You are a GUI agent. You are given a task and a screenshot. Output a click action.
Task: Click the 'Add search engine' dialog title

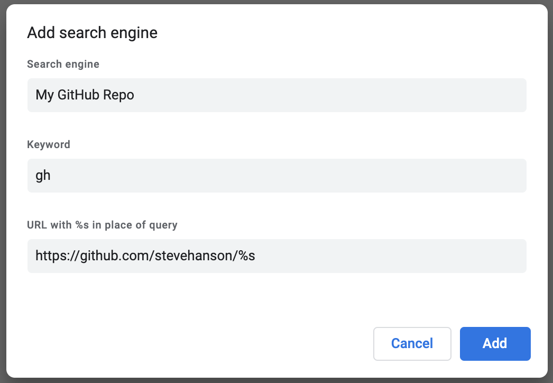point(92,33)
